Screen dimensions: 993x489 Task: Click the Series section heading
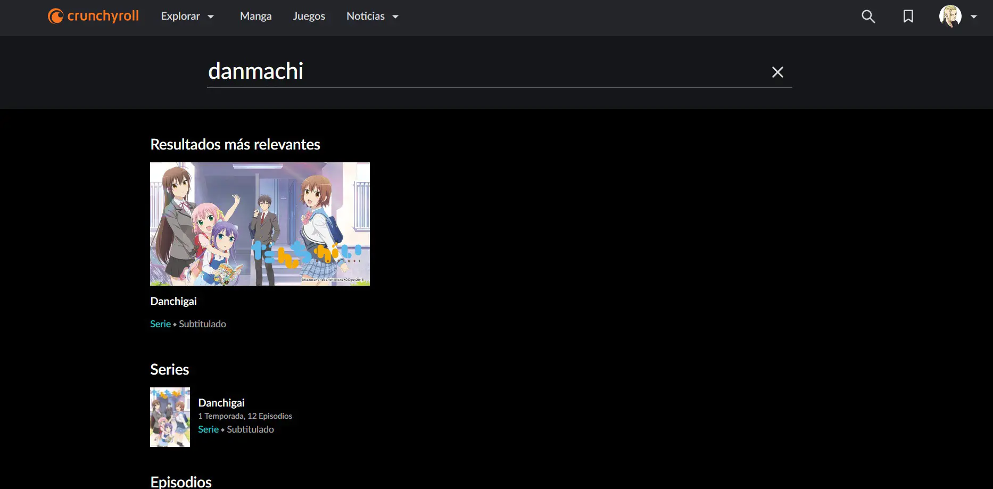pos(170,369)
